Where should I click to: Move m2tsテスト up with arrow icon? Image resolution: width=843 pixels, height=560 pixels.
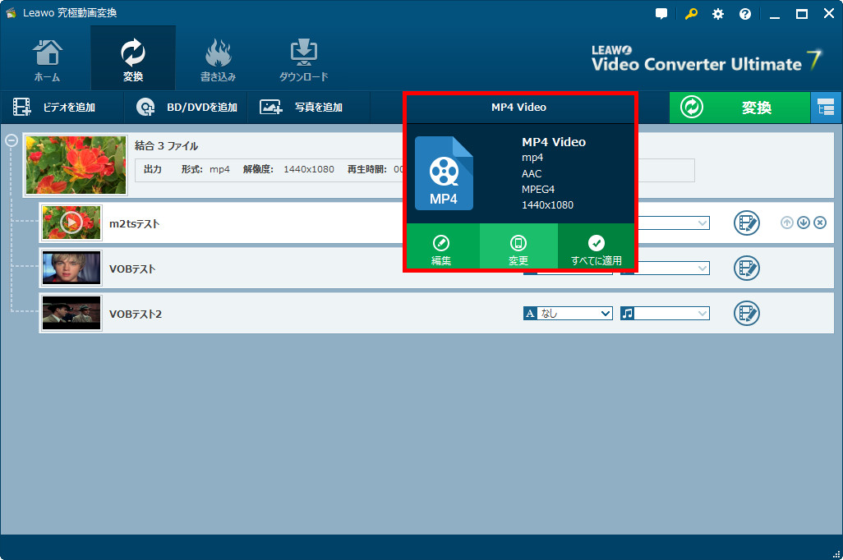(786, 223)
